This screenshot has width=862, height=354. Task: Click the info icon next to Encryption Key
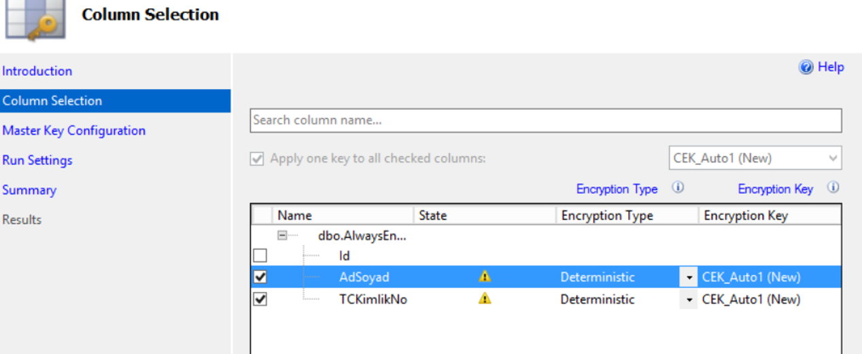[x=833, y=188]
